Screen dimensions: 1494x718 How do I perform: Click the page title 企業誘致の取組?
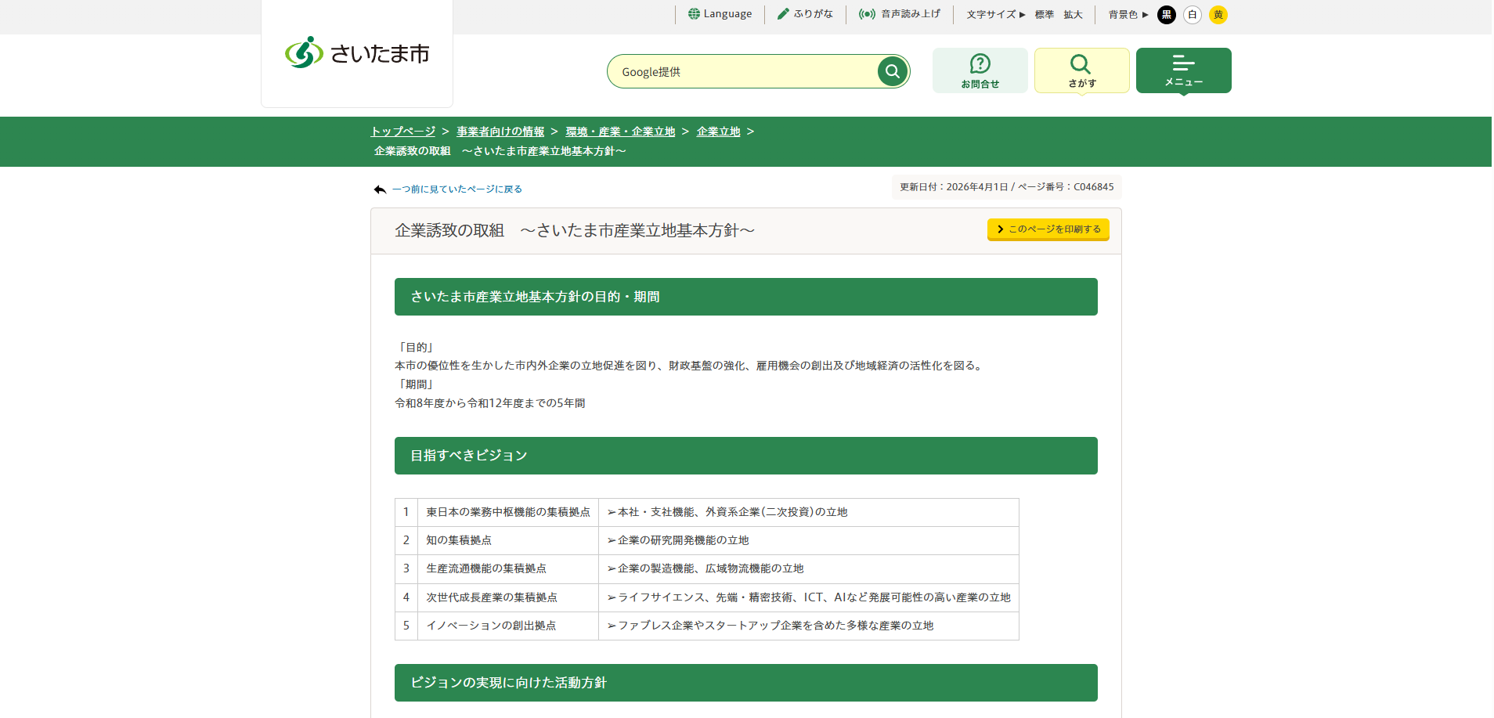pos(575,230)
